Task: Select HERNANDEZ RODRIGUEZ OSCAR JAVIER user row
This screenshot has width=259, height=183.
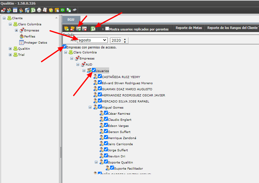Action: pos(133,95)
